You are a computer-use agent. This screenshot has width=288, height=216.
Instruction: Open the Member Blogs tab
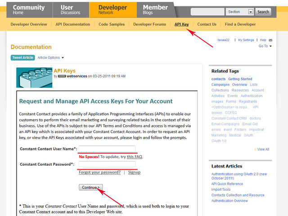coord(155,10)
